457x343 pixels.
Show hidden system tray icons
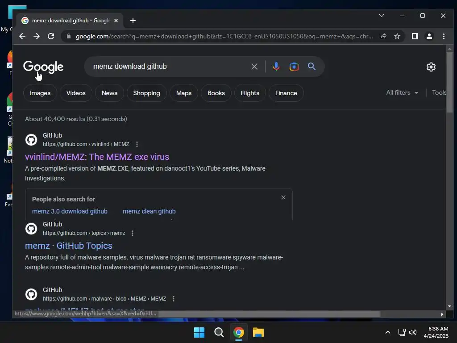pos(388,332)
